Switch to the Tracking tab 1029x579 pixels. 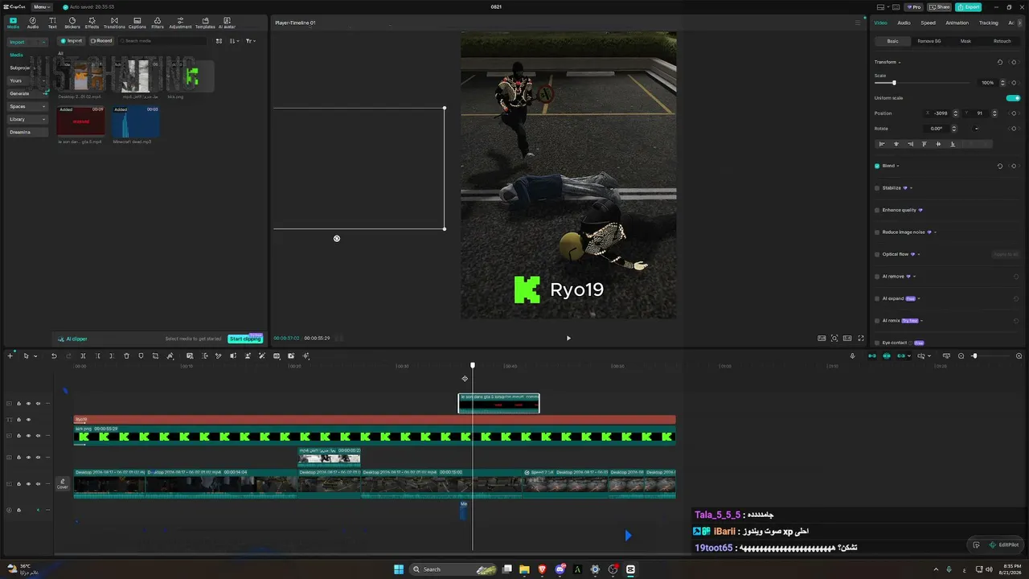988,23
